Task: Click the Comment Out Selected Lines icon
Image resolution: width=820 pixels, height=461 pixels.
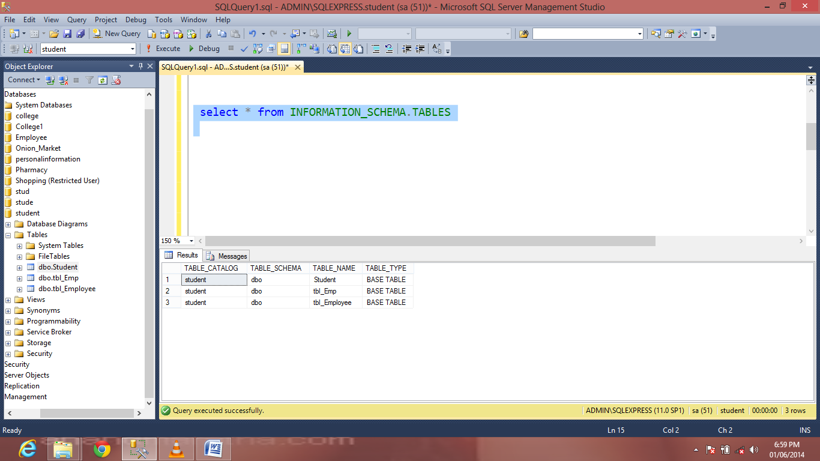Action: coord(375,49)
